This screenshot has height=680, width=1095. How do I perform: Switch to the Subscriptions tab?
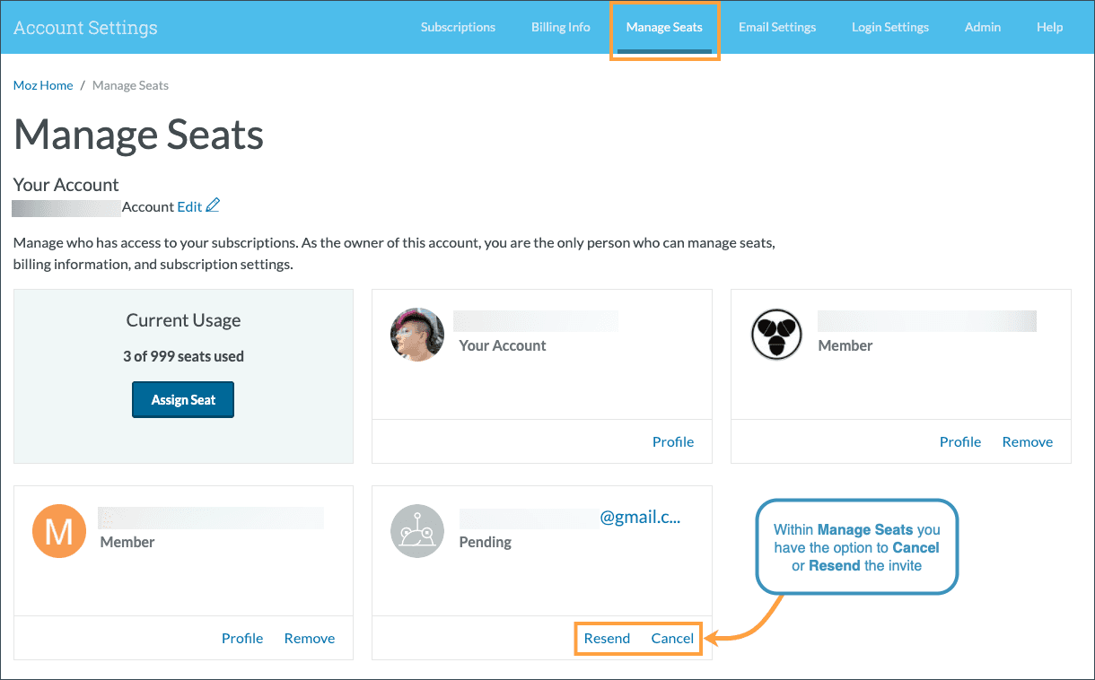[x=457, y=27]
